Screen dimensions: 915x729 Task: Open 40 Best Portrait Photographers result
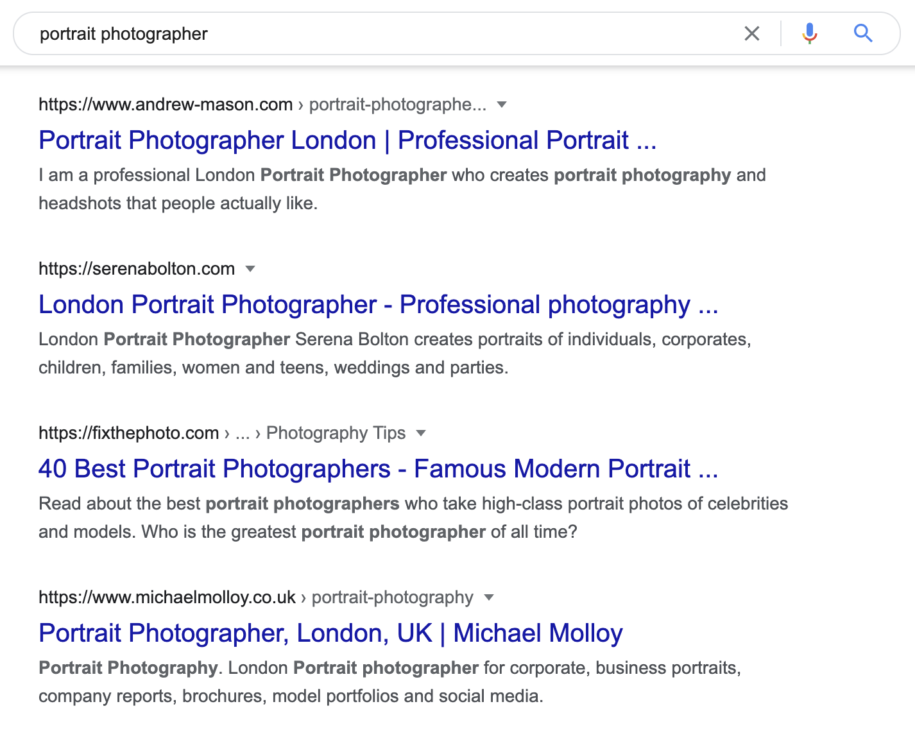[x=379, y=468]
